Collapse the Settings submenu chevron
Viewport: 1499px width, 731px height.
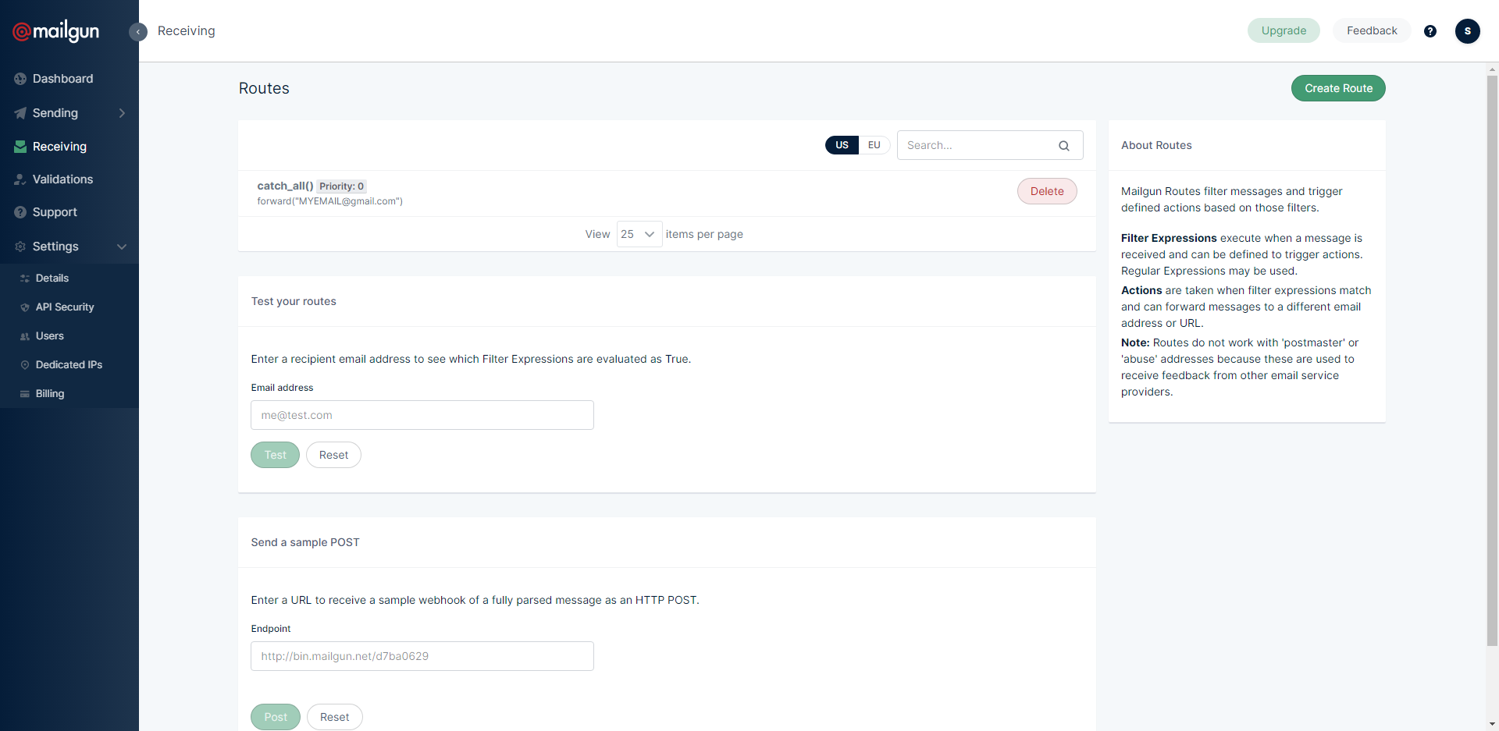tap(122, 247)
